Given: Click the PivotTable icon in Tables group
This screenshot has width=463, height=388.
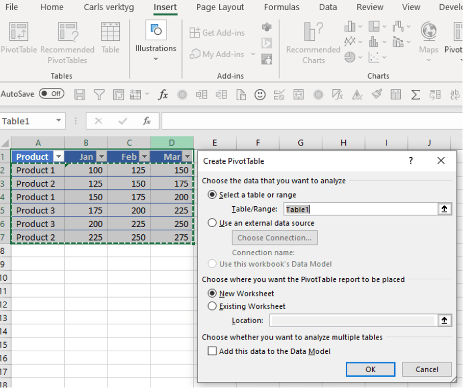Looking at the screenshot, I should (x=18, y=37).
